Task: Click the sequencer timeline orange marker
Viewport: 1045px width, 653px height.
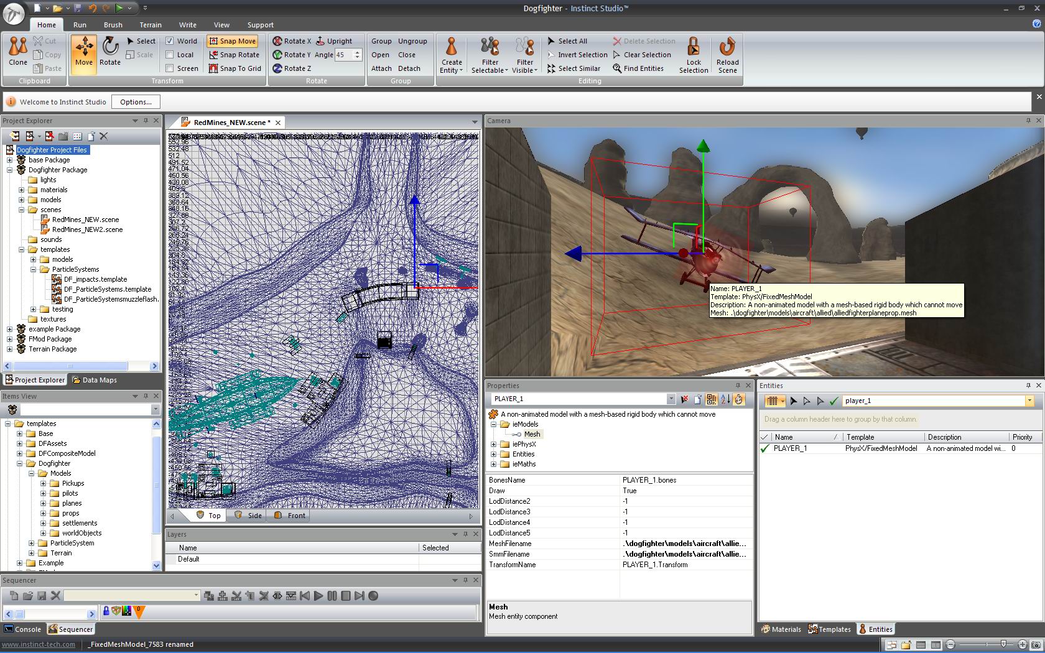Action: 139,612
